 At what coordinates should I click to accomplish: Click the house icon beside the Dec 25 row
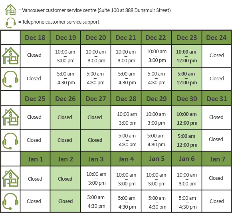click(x=10, y=117)
